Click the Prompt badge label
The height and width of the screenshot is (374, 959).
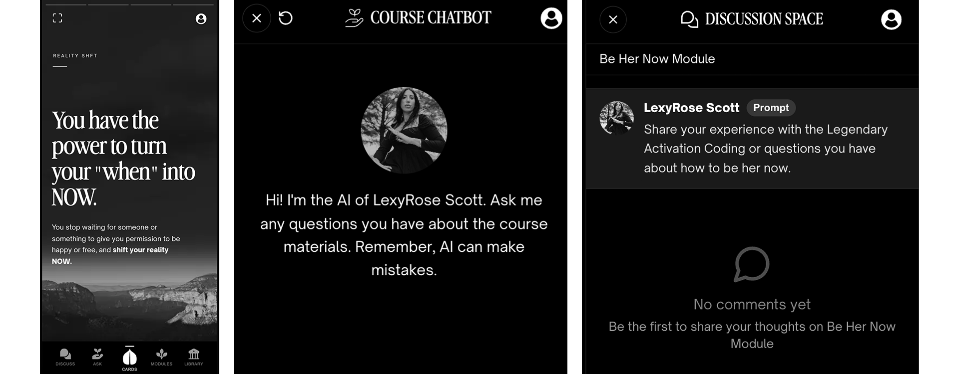pos(771,108)
